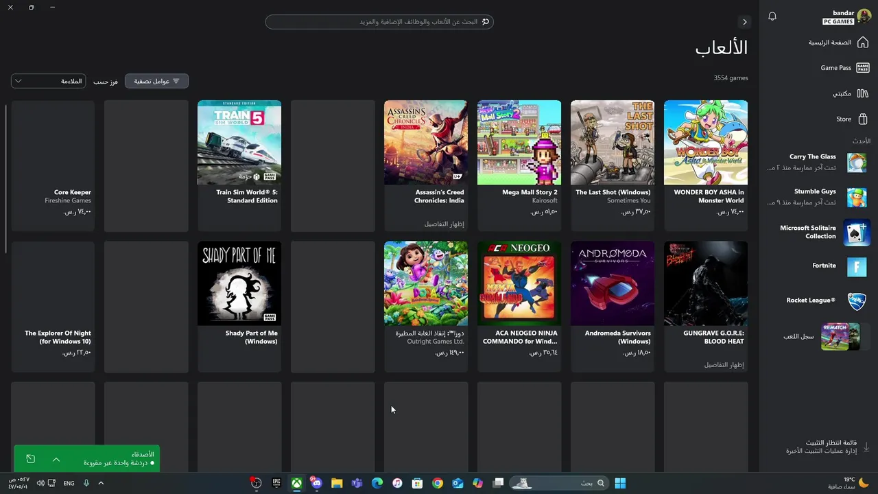Go to the home page (الصفحة الرئيسية)
The width and height of the screenshot is (878, 494).
[838, 43]
